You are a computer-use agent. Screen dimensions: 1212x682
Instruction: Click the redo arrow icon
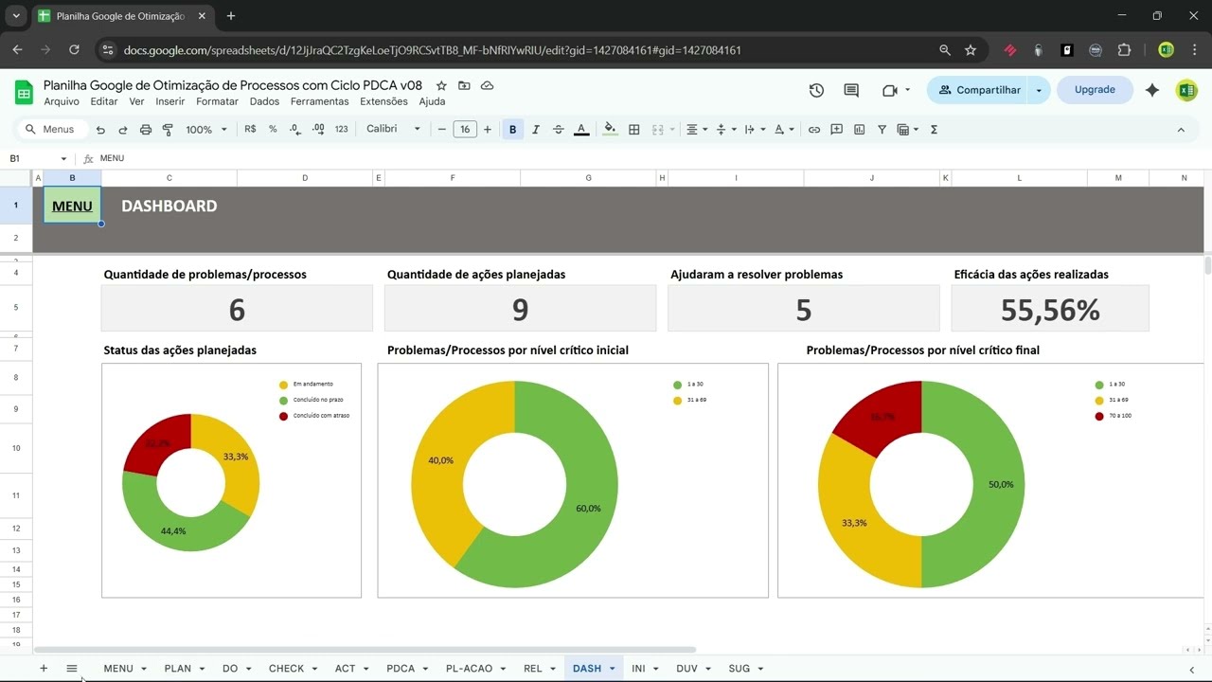point(123,130)
